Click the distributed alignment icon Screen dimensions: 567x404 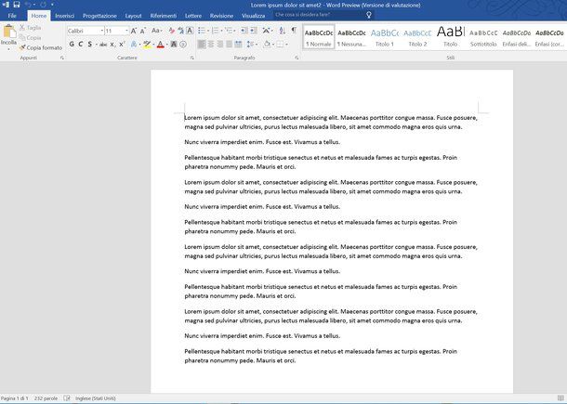tap(238, 45)
